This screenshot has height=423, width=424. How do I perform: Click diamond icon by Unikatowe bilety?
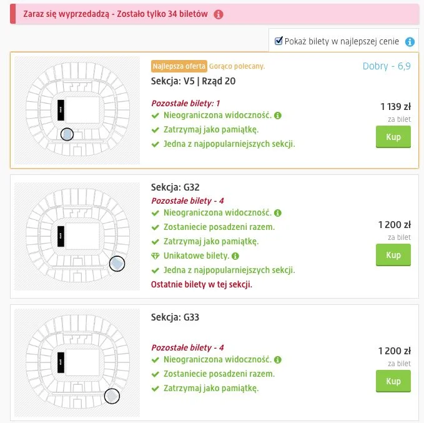[155, 256]
